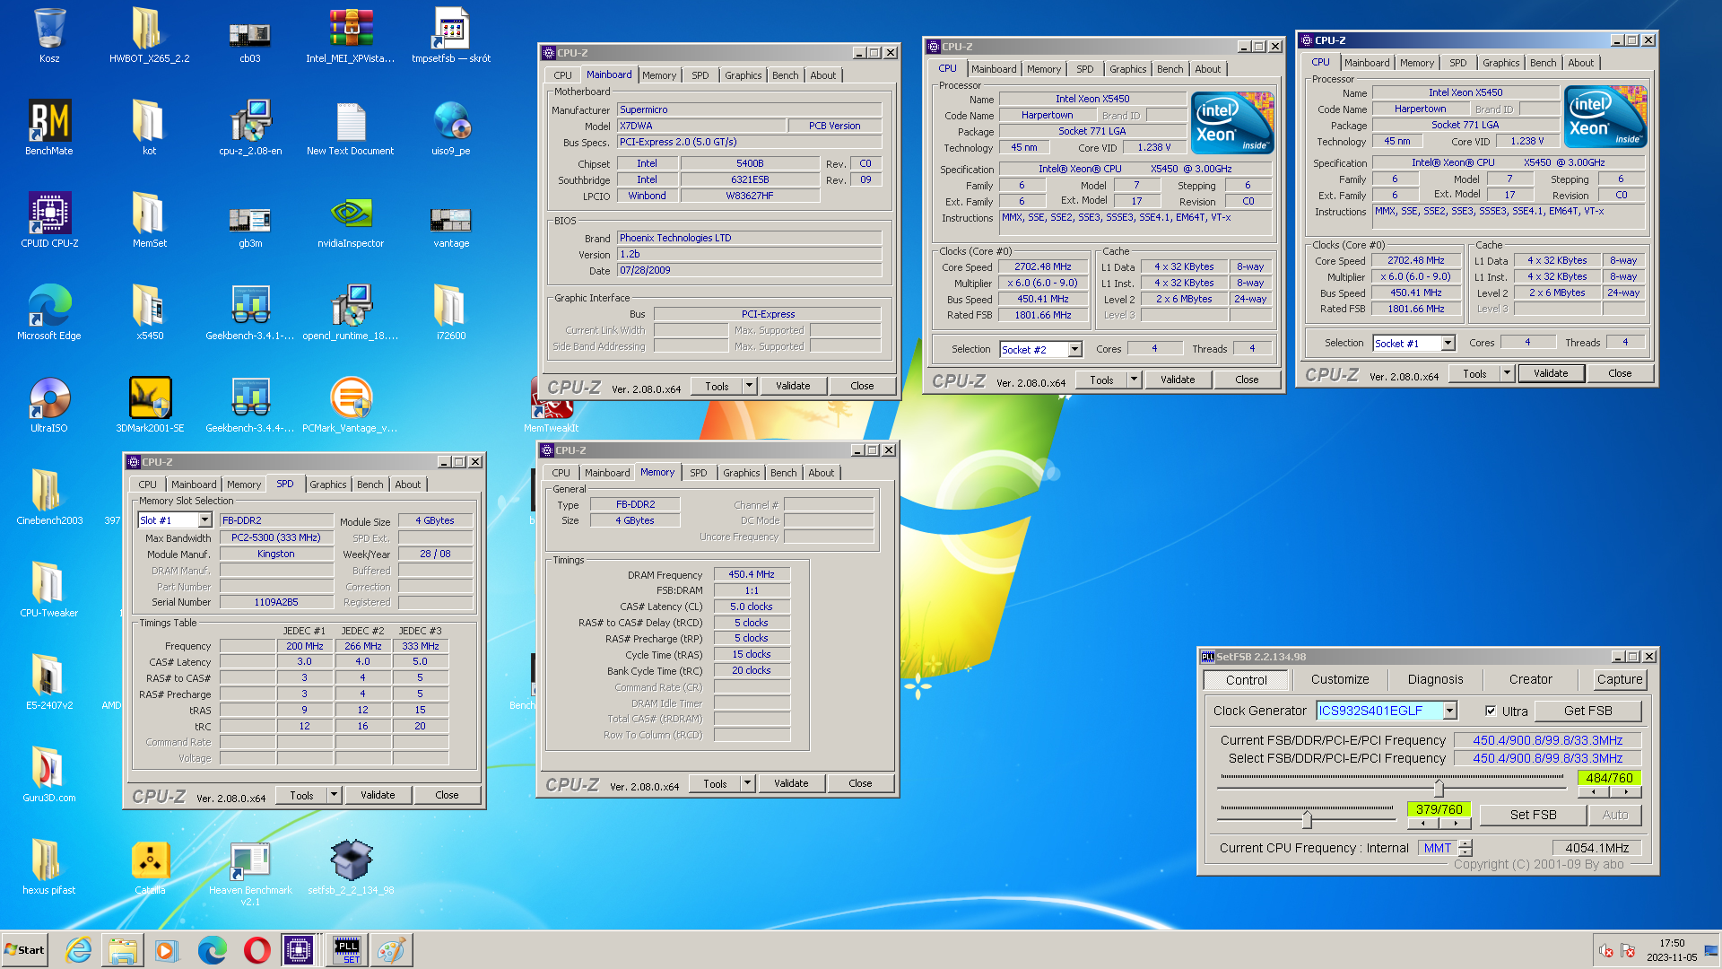Open the 3DMark2001-SE desktop icon
1722x969 pixels.
pyautogui.click(x=149, y=404)
